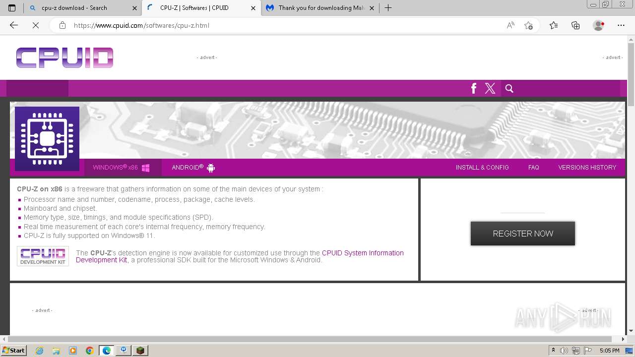
Task: Open CPUID System Information Development Kit link
Action: [240, 256]
